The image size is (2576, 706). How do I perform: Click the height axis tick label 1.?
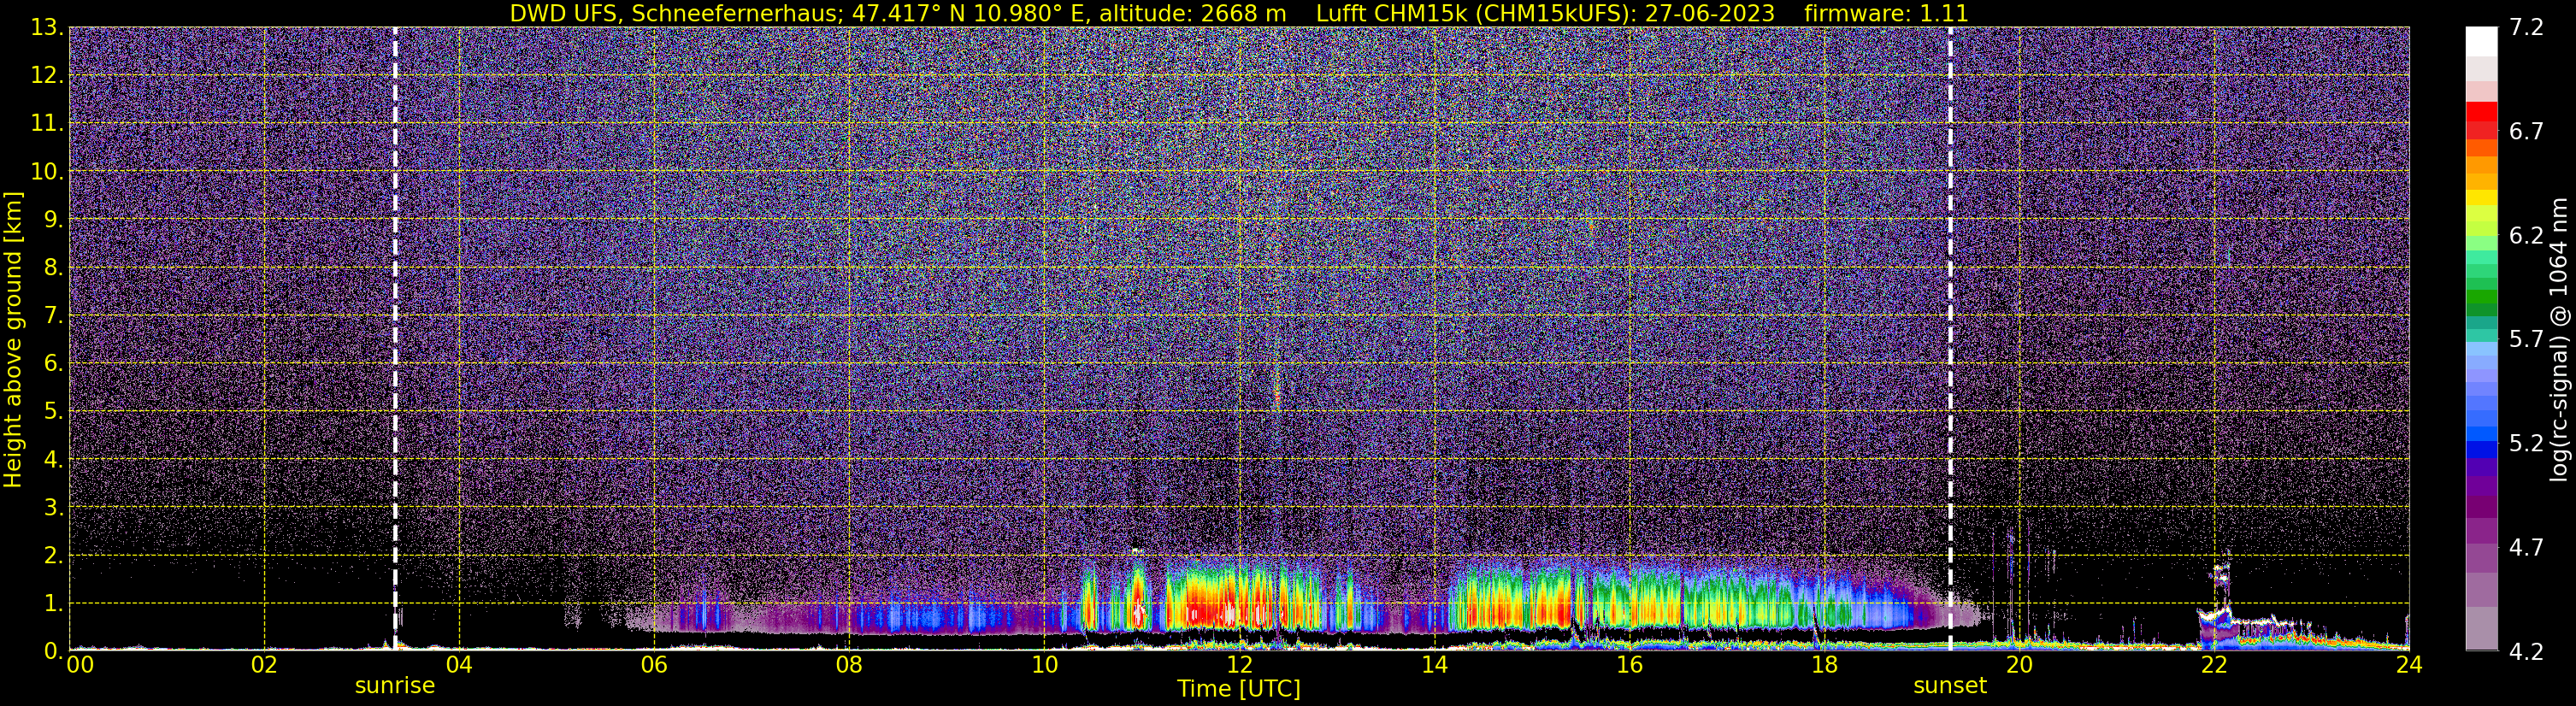pos(54,604)
